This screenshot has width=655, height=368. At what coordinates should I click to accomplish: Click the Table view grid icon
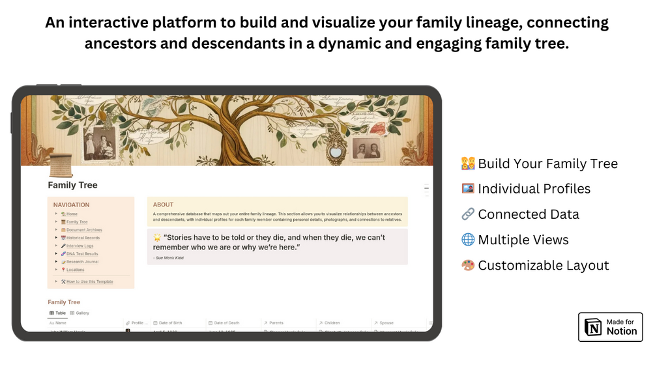tap(51, 313)
